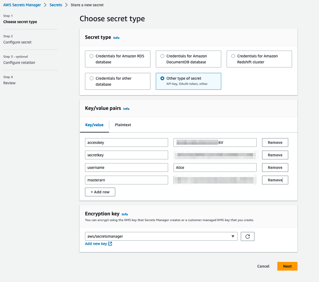Click the secretkey key input field
The width and height of the screenshot is (319, 282).
pos(127,155)
